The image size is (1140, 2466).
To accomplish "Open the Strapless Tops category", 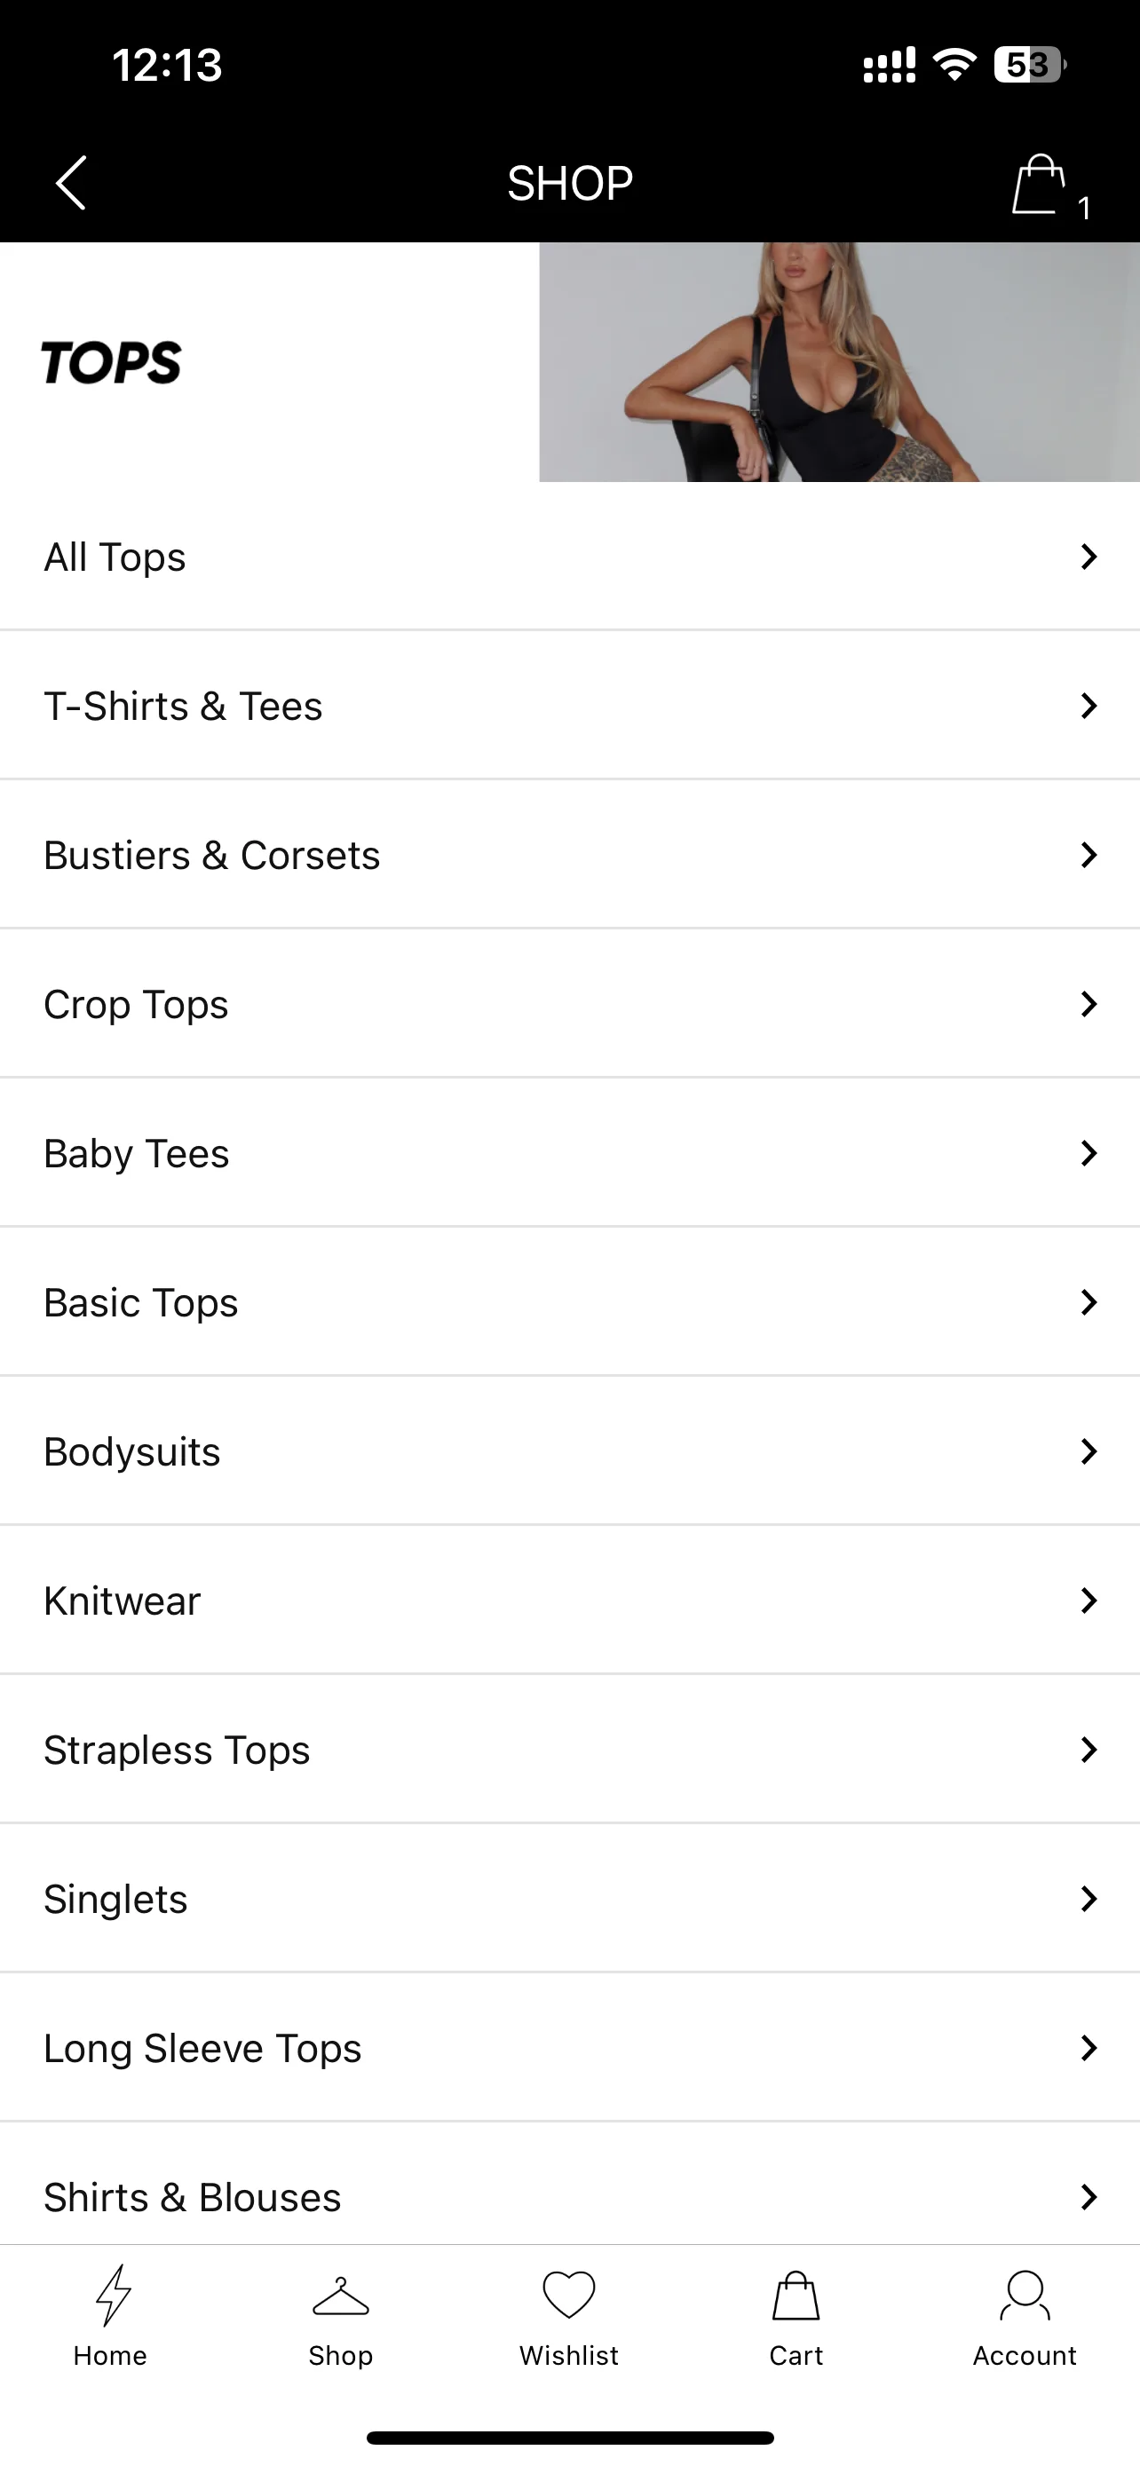I will click(569, 1750).
